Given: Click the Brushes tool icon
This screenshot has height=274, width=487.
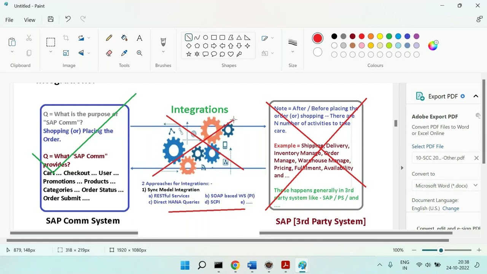Looking at the screenshot, I should pos(163,41).
